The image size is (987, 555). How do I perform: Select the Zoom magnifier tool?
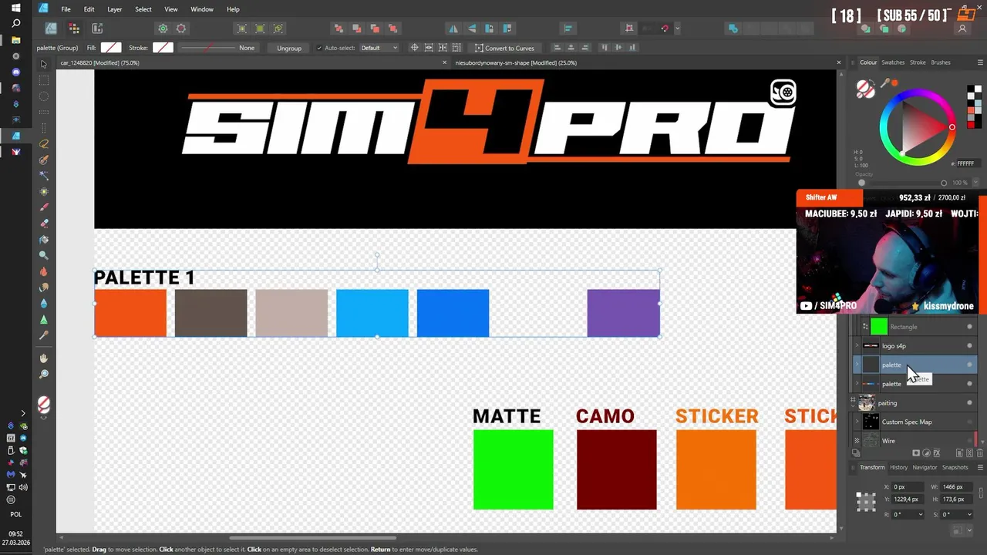[x=44, y=375]
